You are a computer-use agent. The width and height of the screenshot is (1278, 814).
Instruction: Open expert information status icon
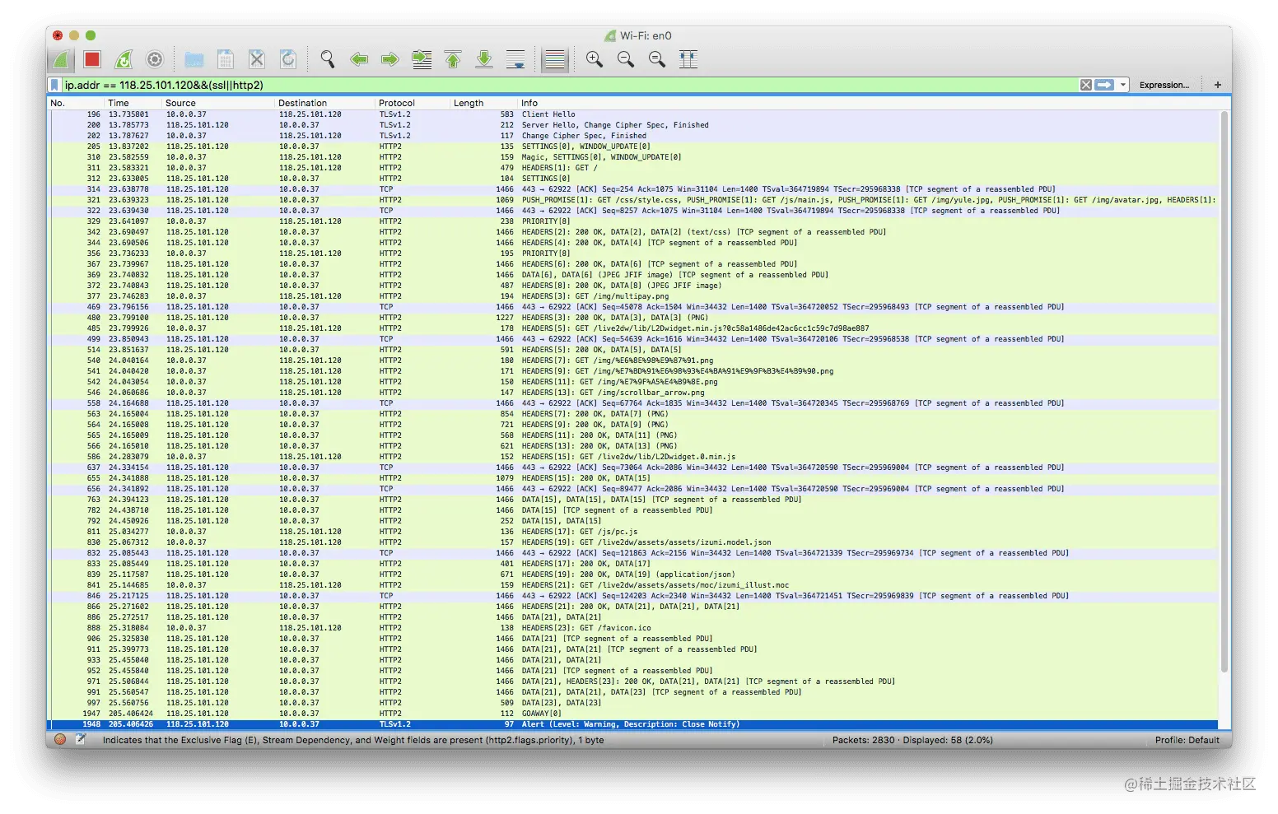[x=60, y=740]
